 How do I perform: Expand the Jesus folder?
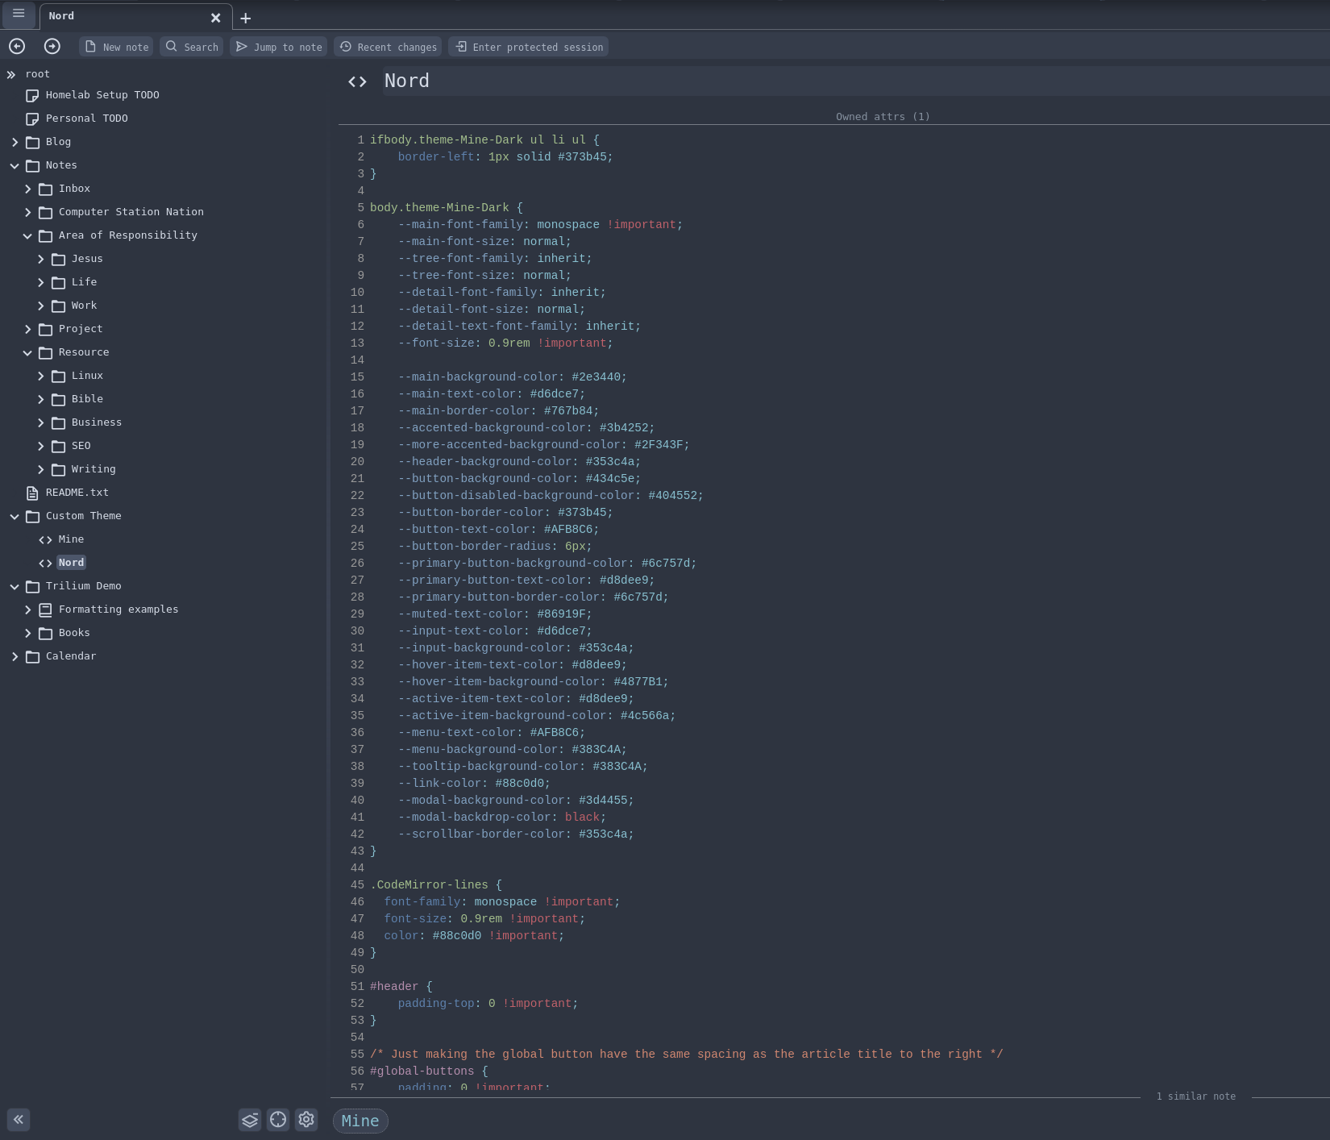coord(40,259)
